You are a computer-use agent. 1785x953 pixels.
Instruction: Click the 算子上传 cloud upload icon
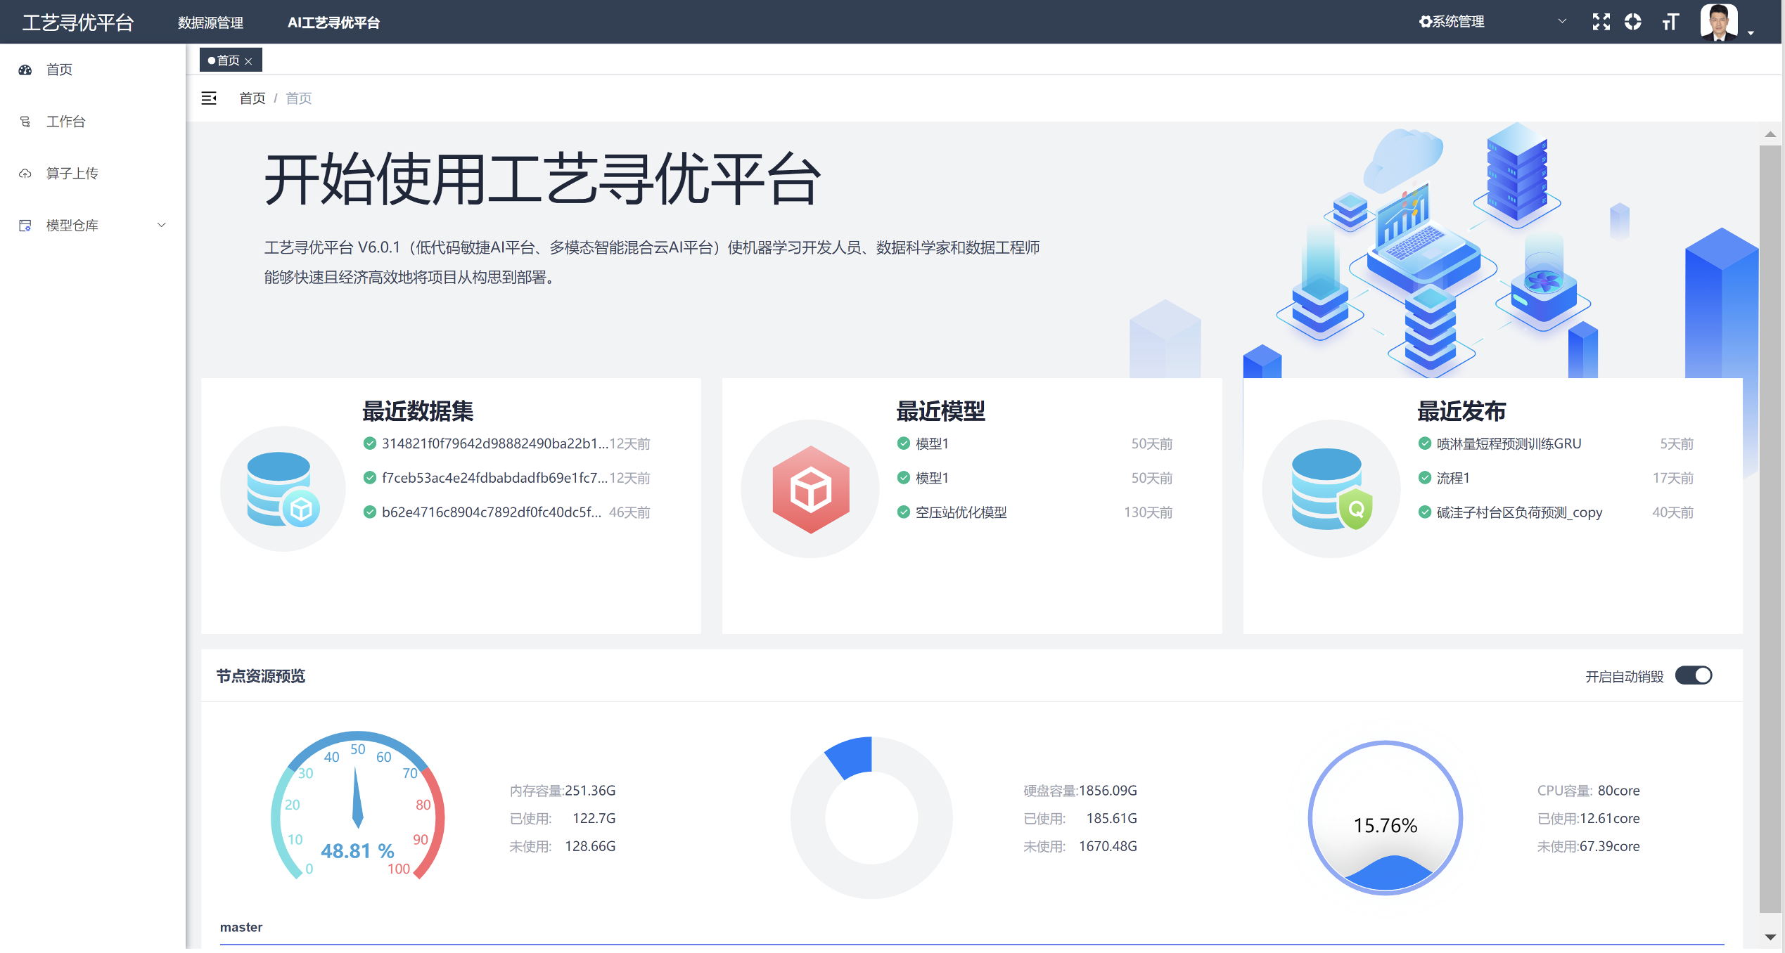click(25, 174)
